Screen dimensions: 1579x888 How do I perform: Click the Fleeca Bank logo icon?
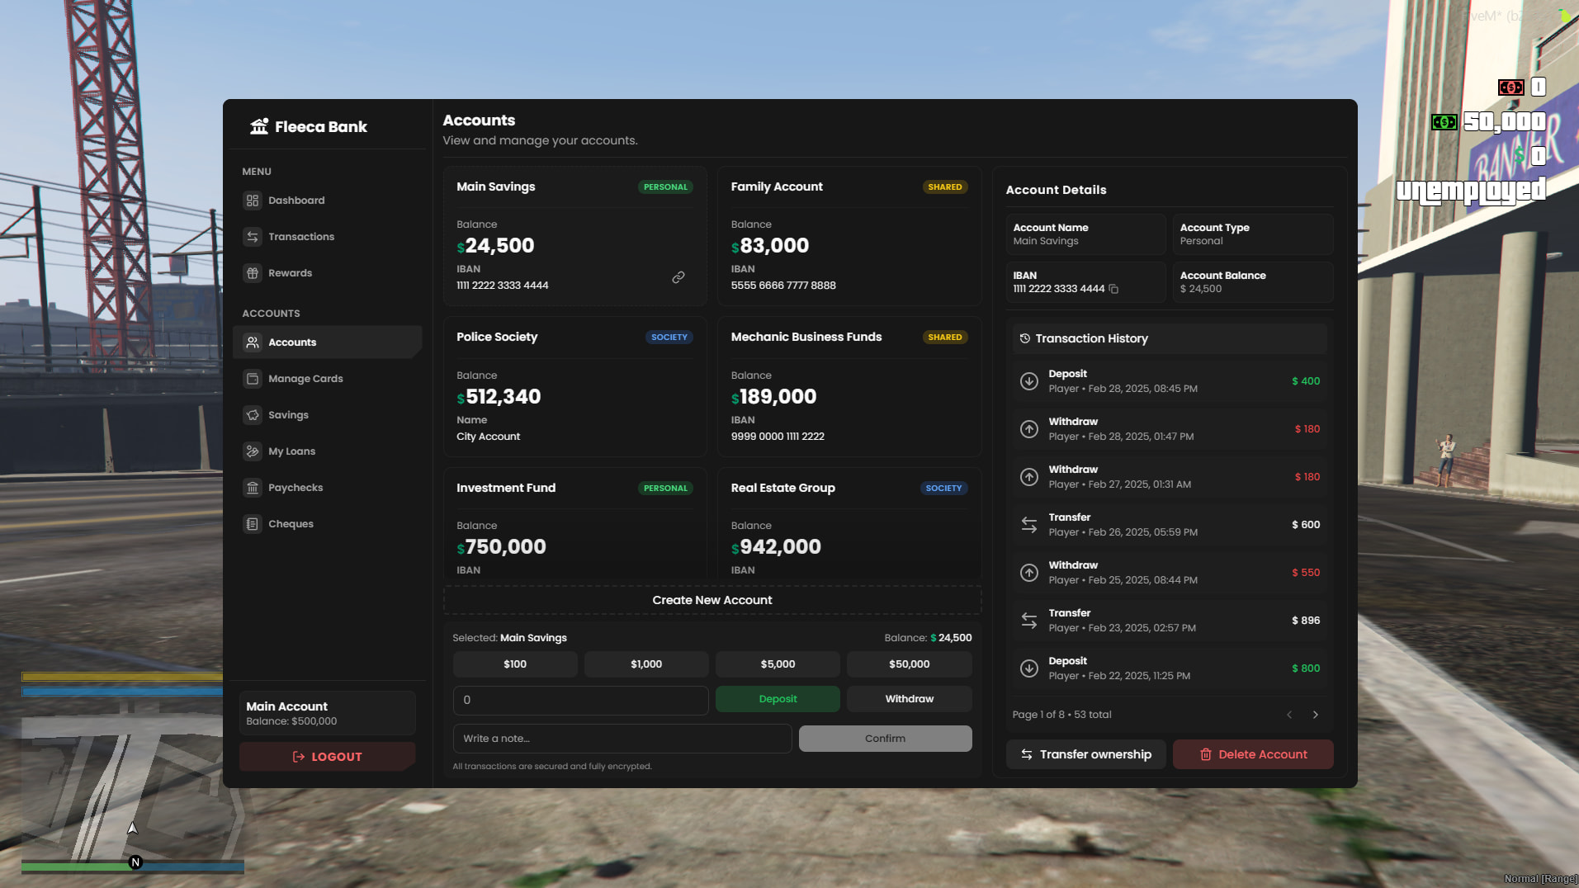259,126
